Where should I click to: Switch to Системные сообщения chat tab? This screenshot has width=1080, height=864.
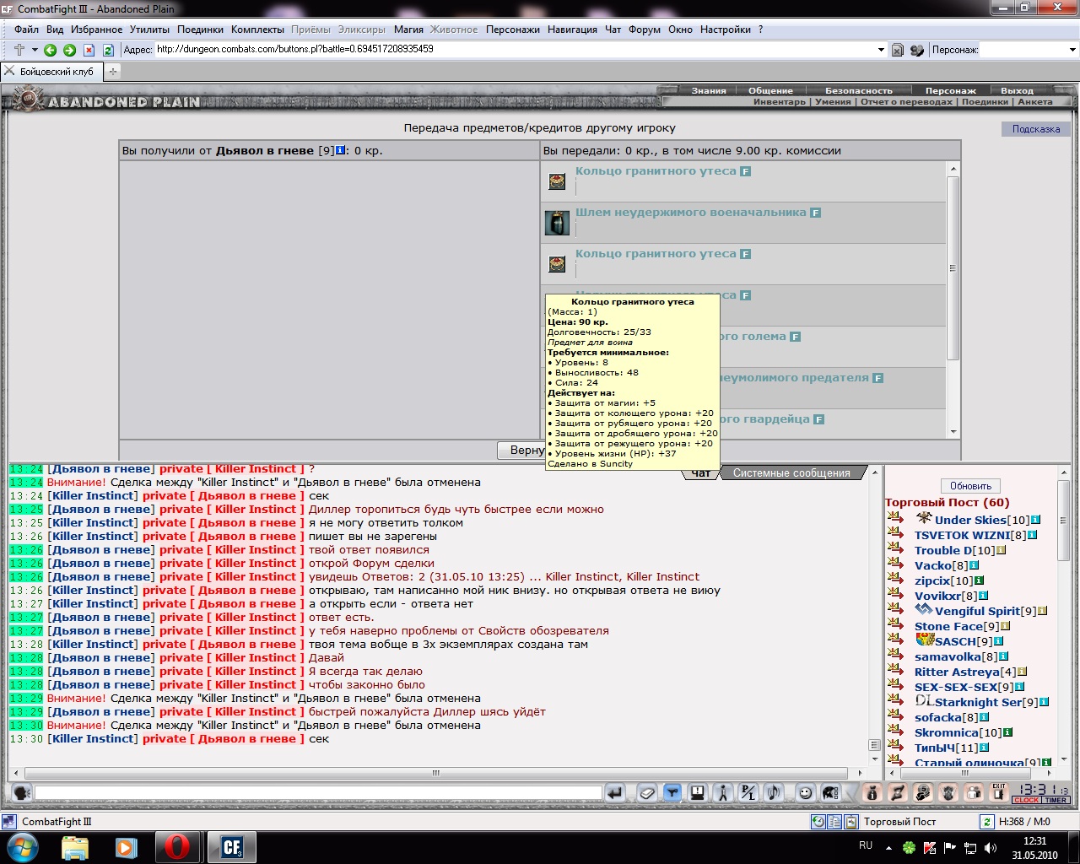(x=791, y=473)
